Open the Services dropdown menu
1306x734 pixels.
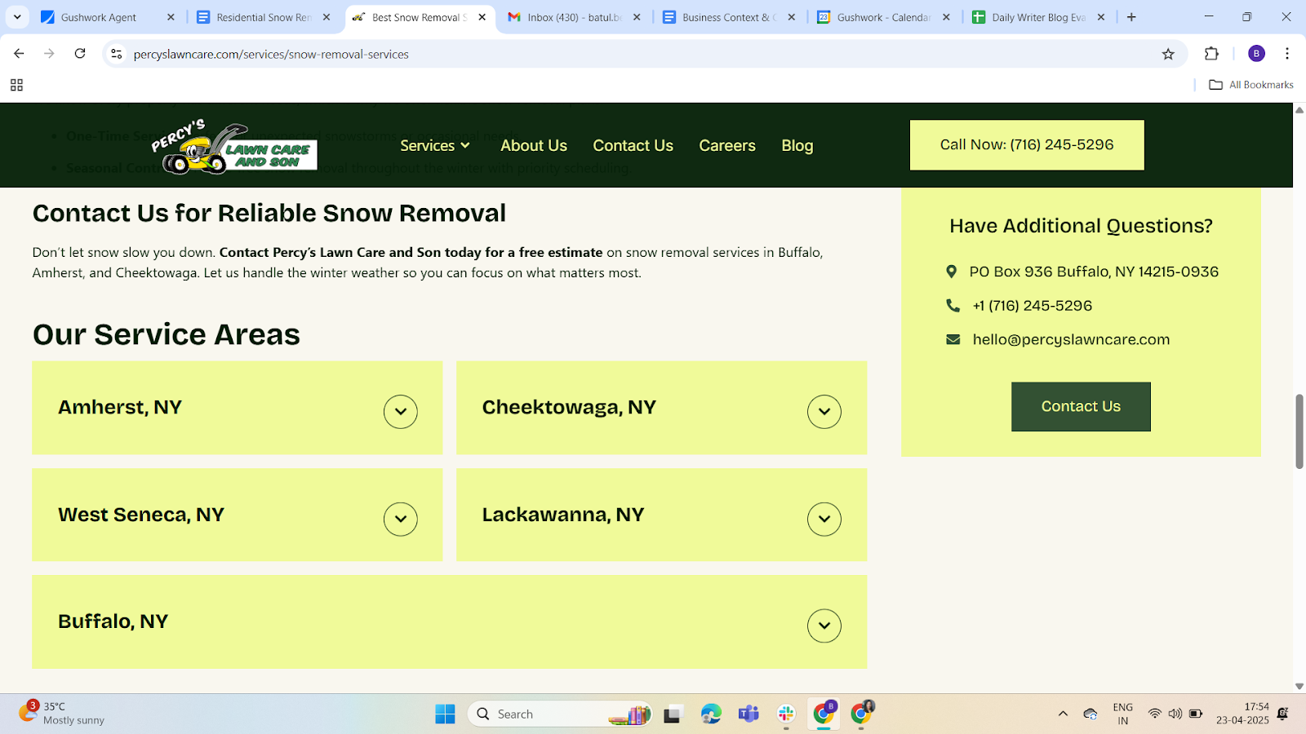pyautogui.click(x=435, y=145)
